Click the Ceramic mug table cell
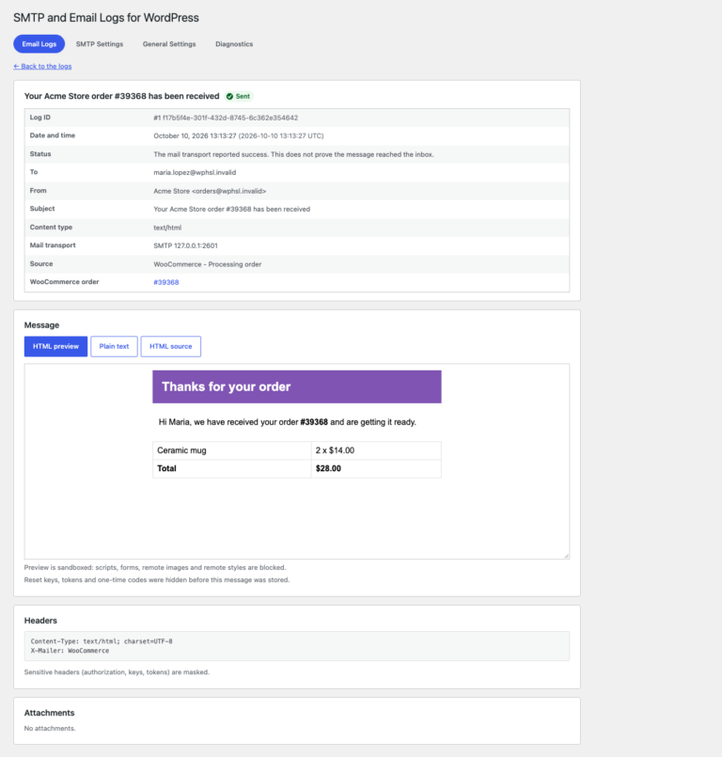 pyautogui.click(x=232, y=450)
